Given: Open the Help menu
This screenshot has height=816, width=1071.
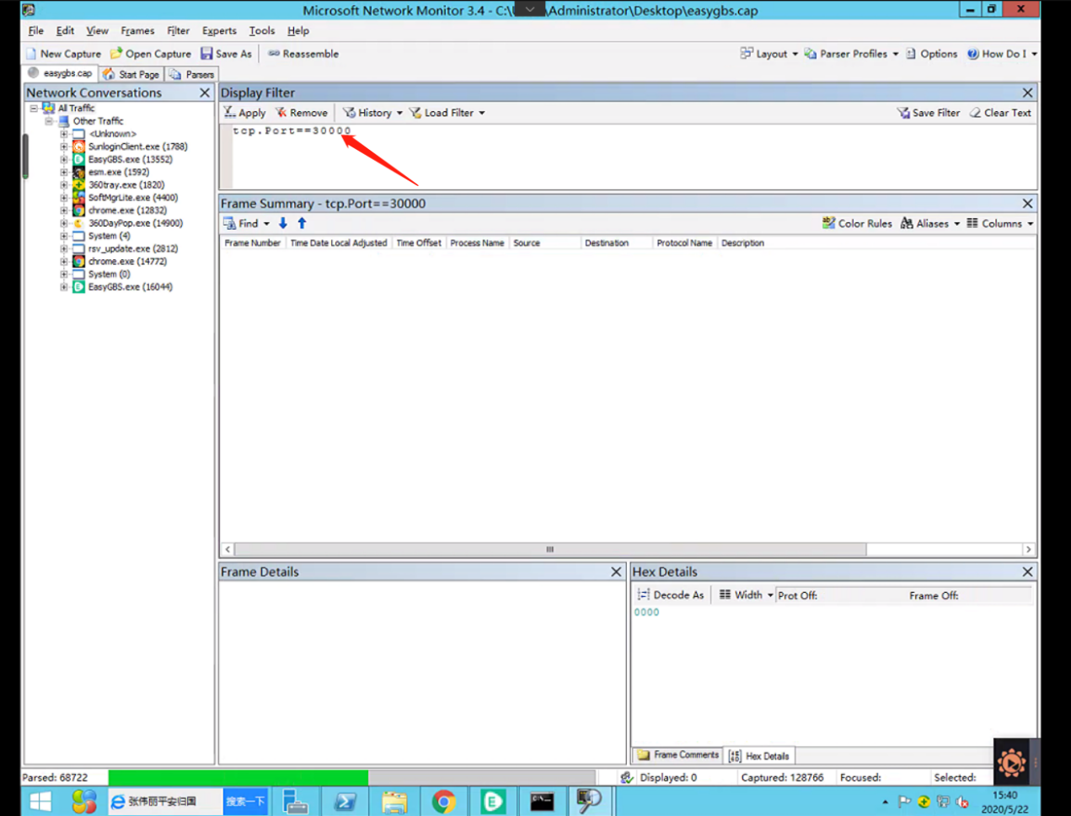Looking at the screenshot, I should (x=298, y=31).
